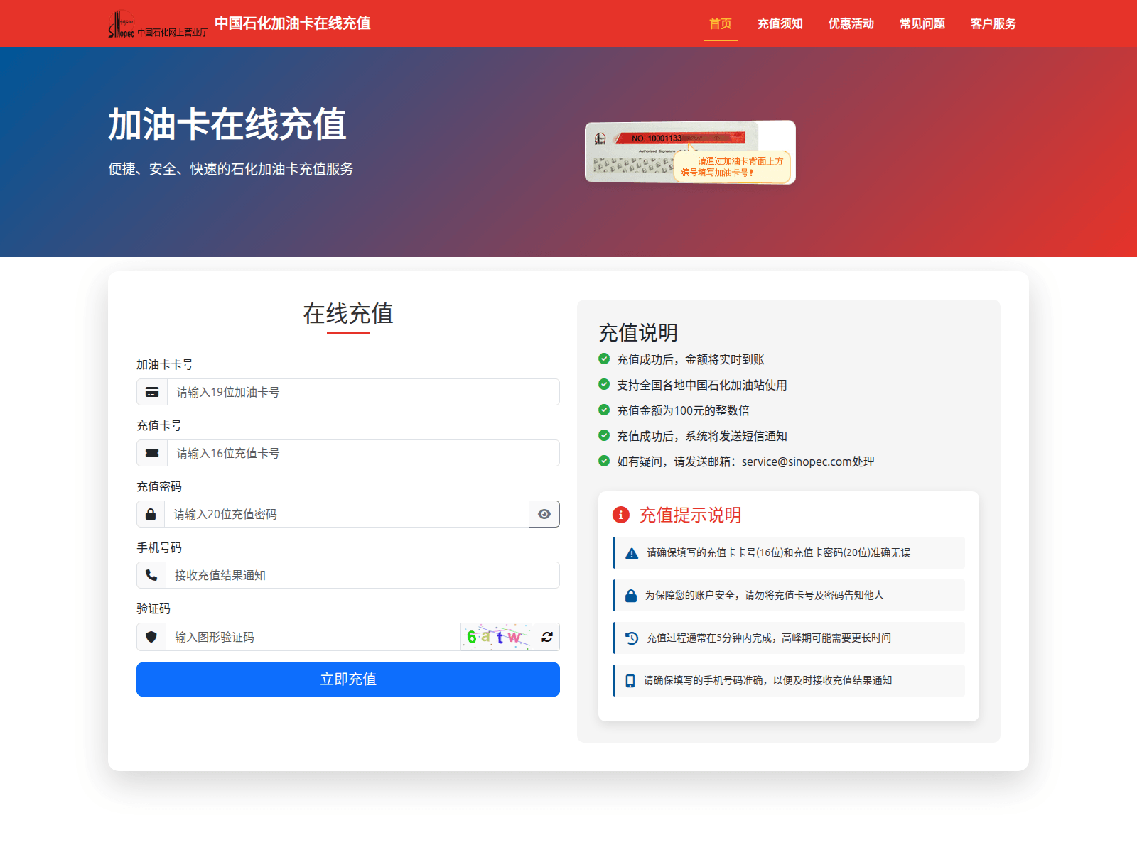Click the 充值卡号 field label
The image size is (1137, 852).
point(159,425)
